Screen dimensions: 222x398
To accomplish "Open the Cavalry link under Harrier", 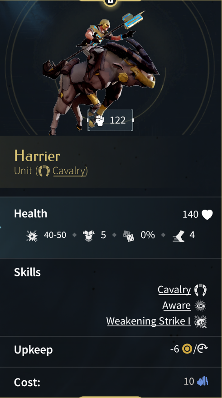I will pos(69,171).
